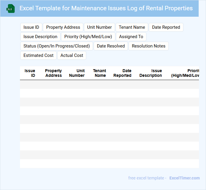Click the green XLS file icon

coord(11,9)
